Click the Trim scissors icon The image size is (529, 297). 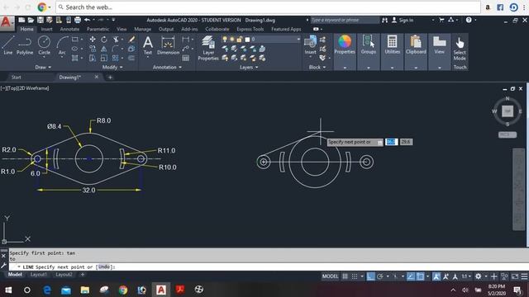click(x=116, y=40)
